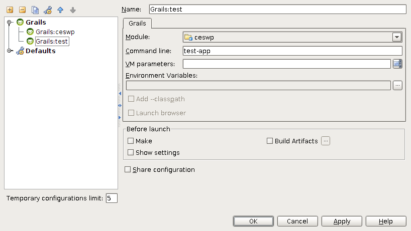
Task: Open Build Artifacts ellipsis button
Action: click(x=326, y=141)
